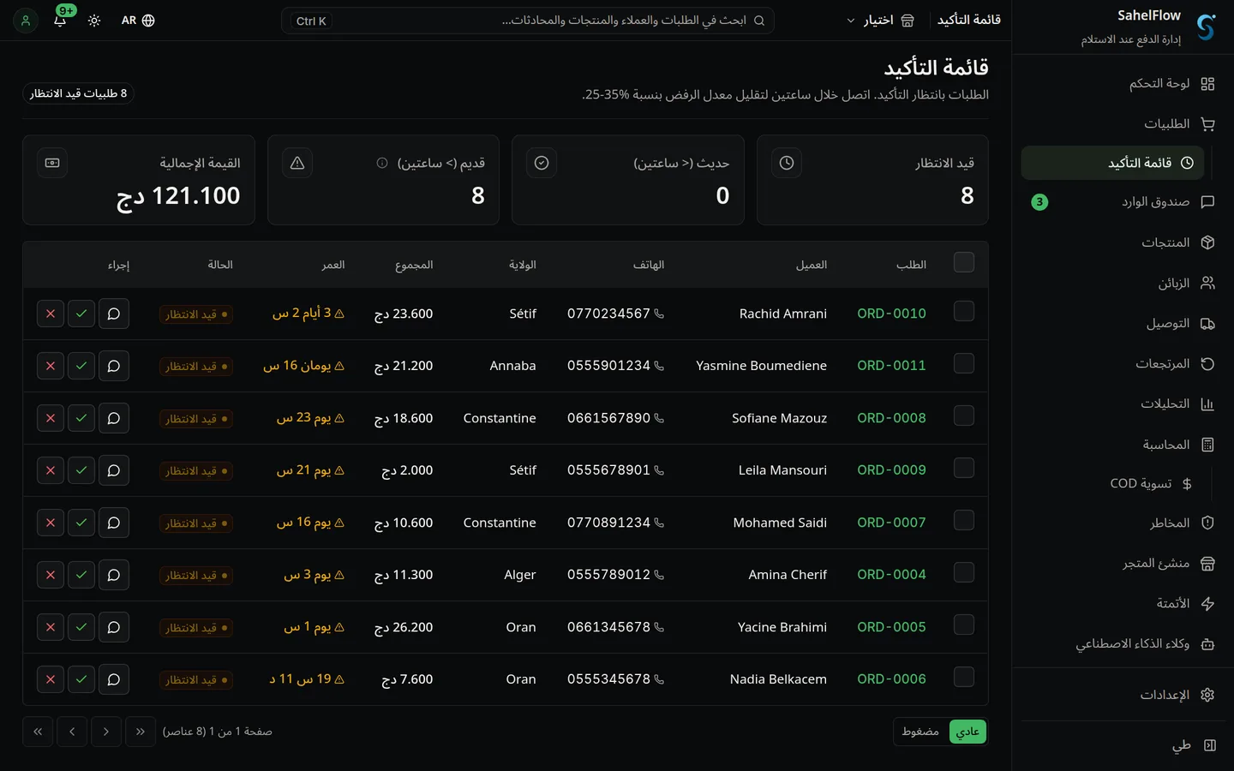Select checkbox for order ORD-0008
Viewport: 1234px width, 771px height.
[964, 415]
